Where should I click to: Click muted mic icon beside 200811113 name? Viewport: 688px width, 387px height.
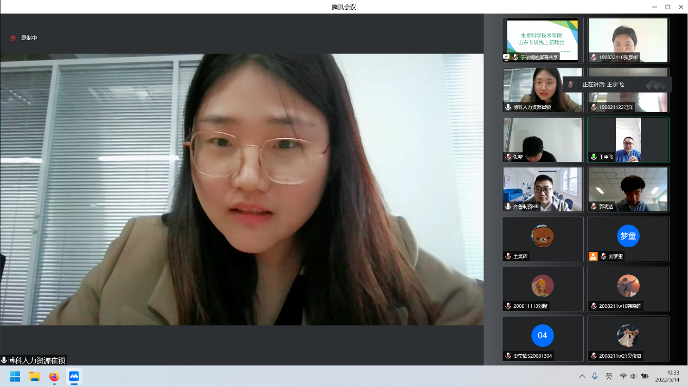pyautogui.click(x=508, y=306)
